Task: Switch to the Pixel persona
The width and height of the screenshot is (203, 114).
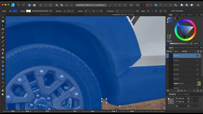Action: pyautogui.click(x=18, y=5)
